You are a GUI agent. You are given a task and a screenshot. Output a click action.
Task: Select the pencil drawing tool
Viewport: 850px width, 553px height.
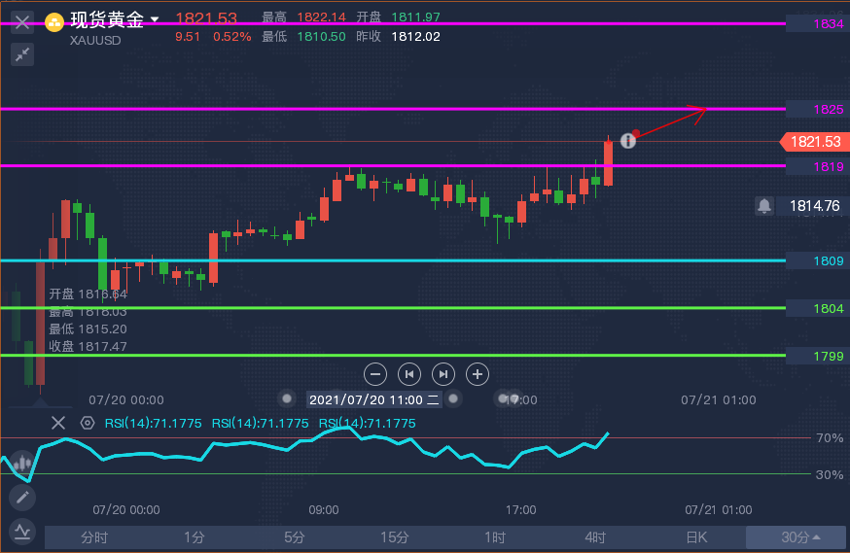pos(21,498)
